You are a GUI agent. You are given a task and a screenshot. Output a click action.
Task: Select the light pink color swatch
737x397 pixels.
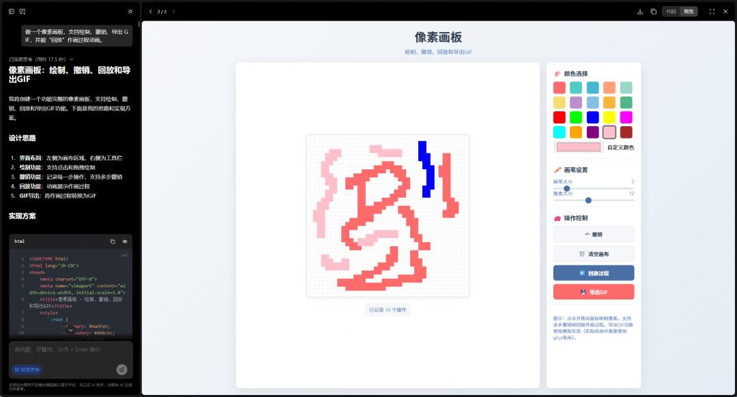(x=609, y=132)
